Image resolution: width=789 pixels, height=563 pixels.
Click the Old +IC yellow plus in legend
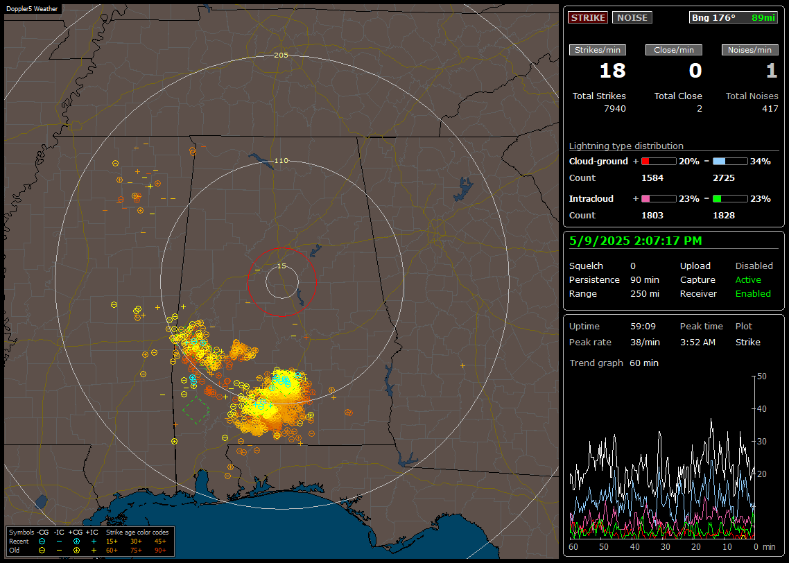pos(94,551)
